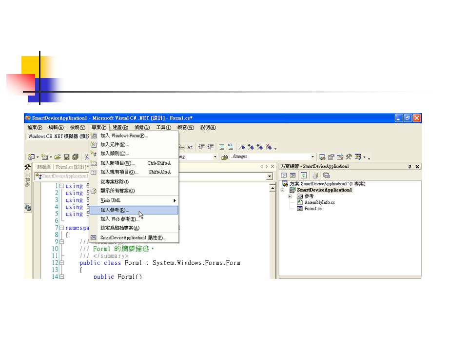This screenshot has width=468, height=351.
Task: Go to next bookmark icon
Action: coord(251,147)
